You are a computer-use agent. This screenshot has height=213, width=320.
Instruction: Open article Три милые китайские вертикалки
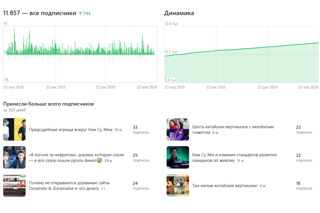[x=225, y=186]
